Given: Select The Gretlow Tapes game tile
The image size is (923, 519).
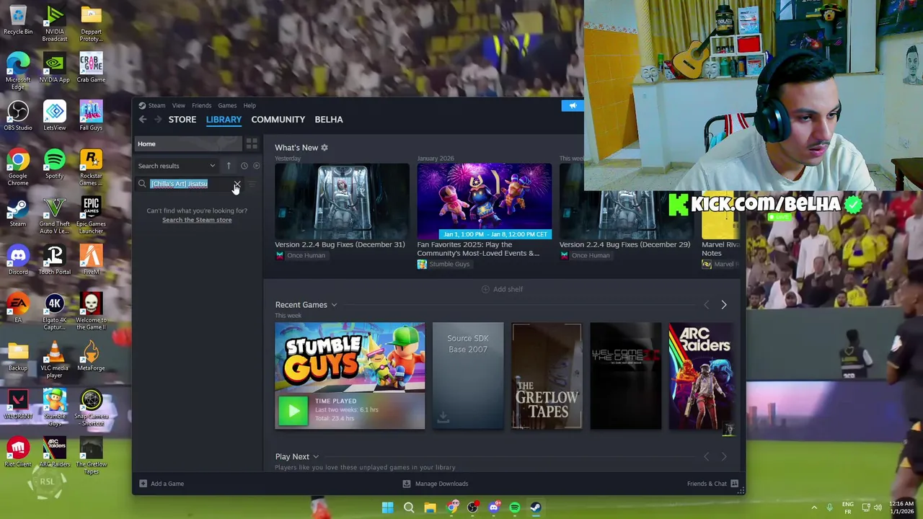Looking at the screenshot, I should point(547,376).
